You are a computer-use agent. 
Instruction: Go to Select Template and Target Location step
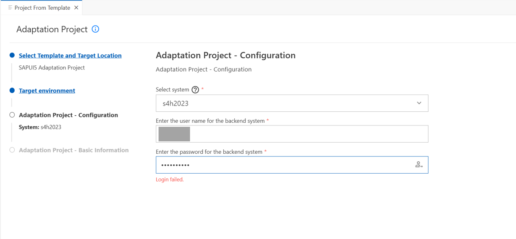point(70,56)
